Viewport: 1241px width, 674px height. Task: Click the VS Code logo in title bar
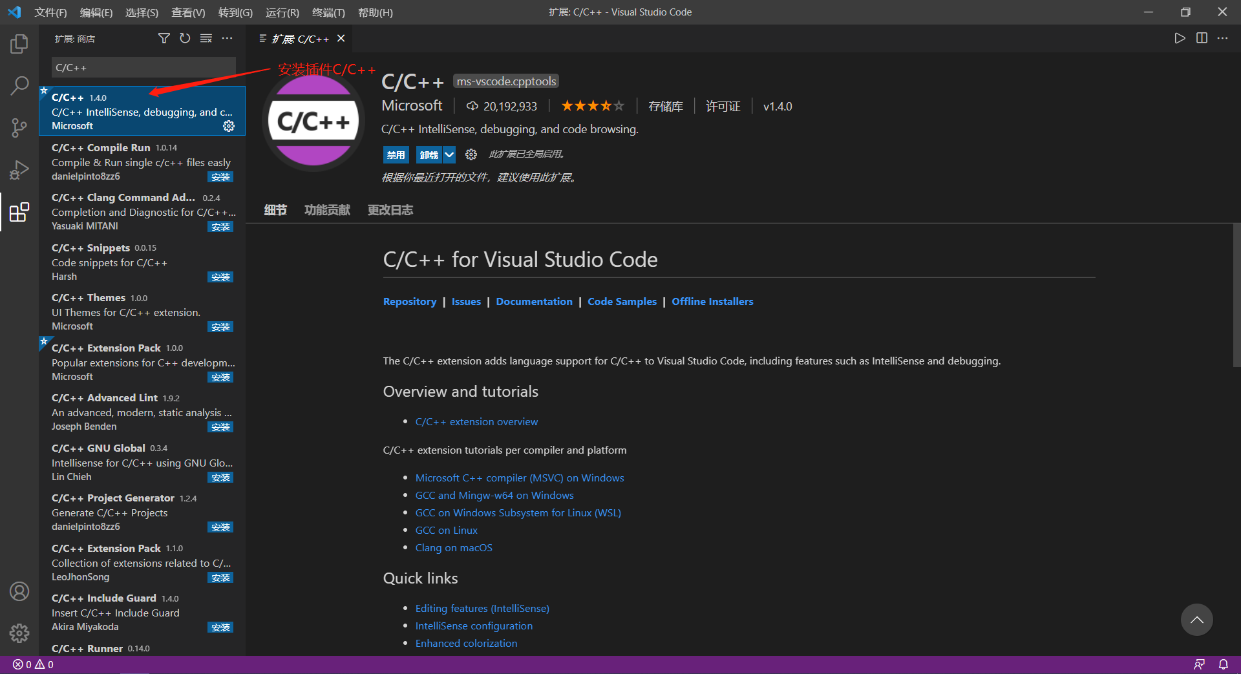coord(14,12)
